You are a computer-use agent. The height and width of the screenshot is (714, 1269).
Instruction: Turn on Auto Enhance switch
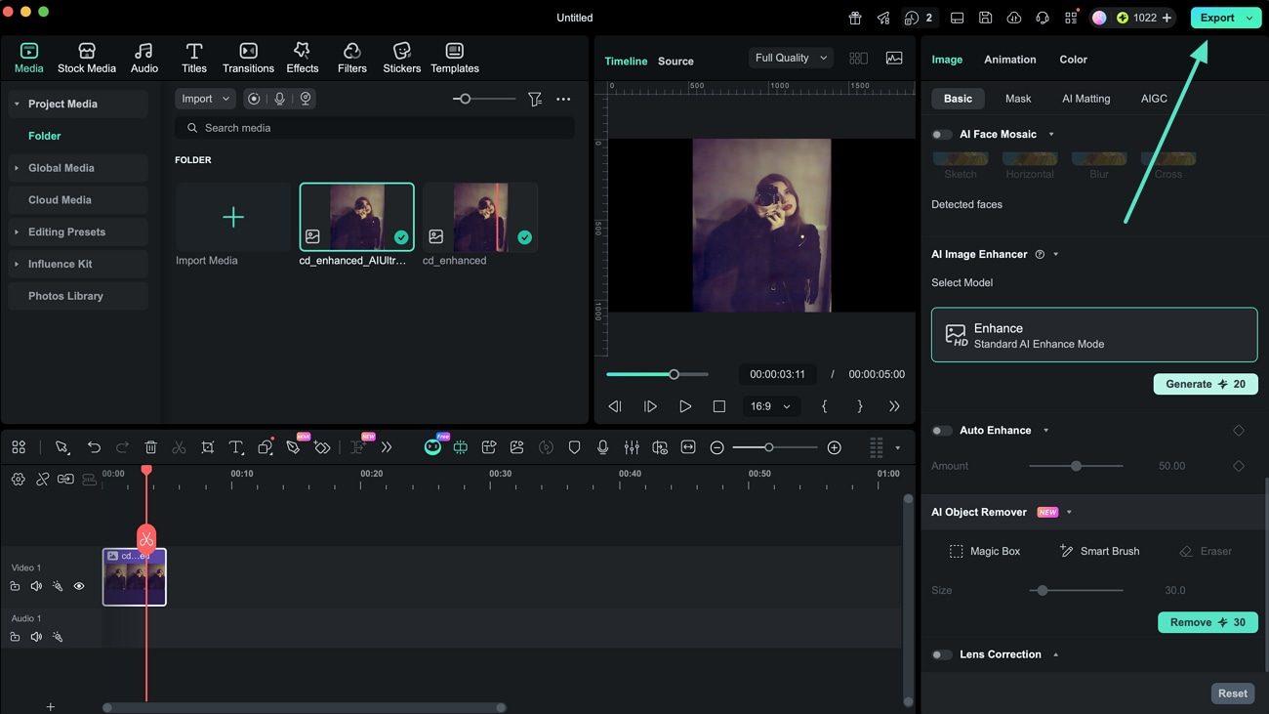(x=942, y=431)
